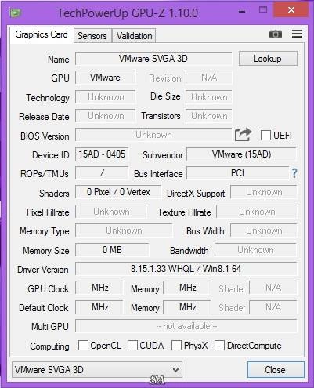This screenshot has width=314, height=388.
Task: Click the DirectX Support Unknown field
Action: [264, 192]
